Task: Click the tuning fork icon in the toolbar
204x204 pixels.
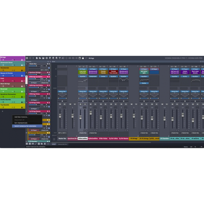Action: [x=60, y=58]
